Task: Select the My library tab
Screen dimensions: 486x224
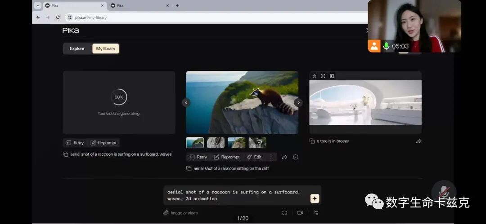Action: pos(105,48)
